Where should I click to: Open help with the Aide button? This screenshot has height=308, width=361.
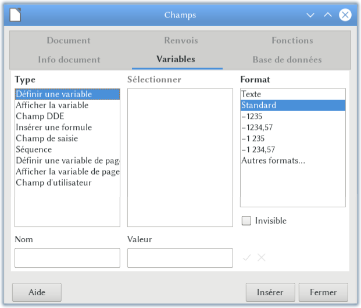pyautogui.click(x=37, y=292)
